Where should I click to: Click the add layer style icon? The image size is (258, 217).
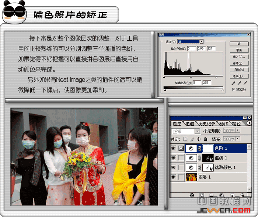[x=192, y=195]
